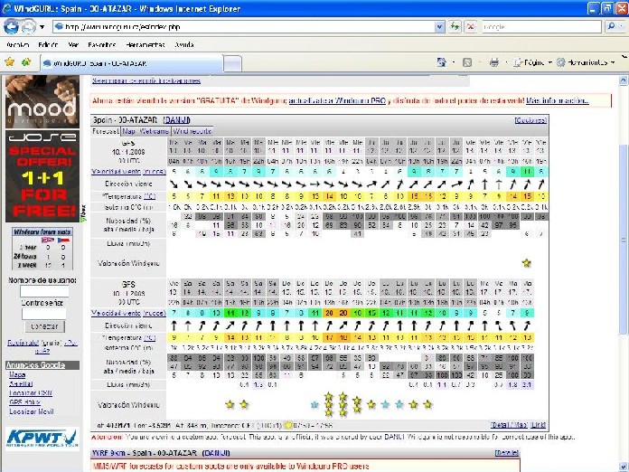Click the mood Jose special offer banner
The width and height of the screenshot is (629, 472).
tap(42, 149)
